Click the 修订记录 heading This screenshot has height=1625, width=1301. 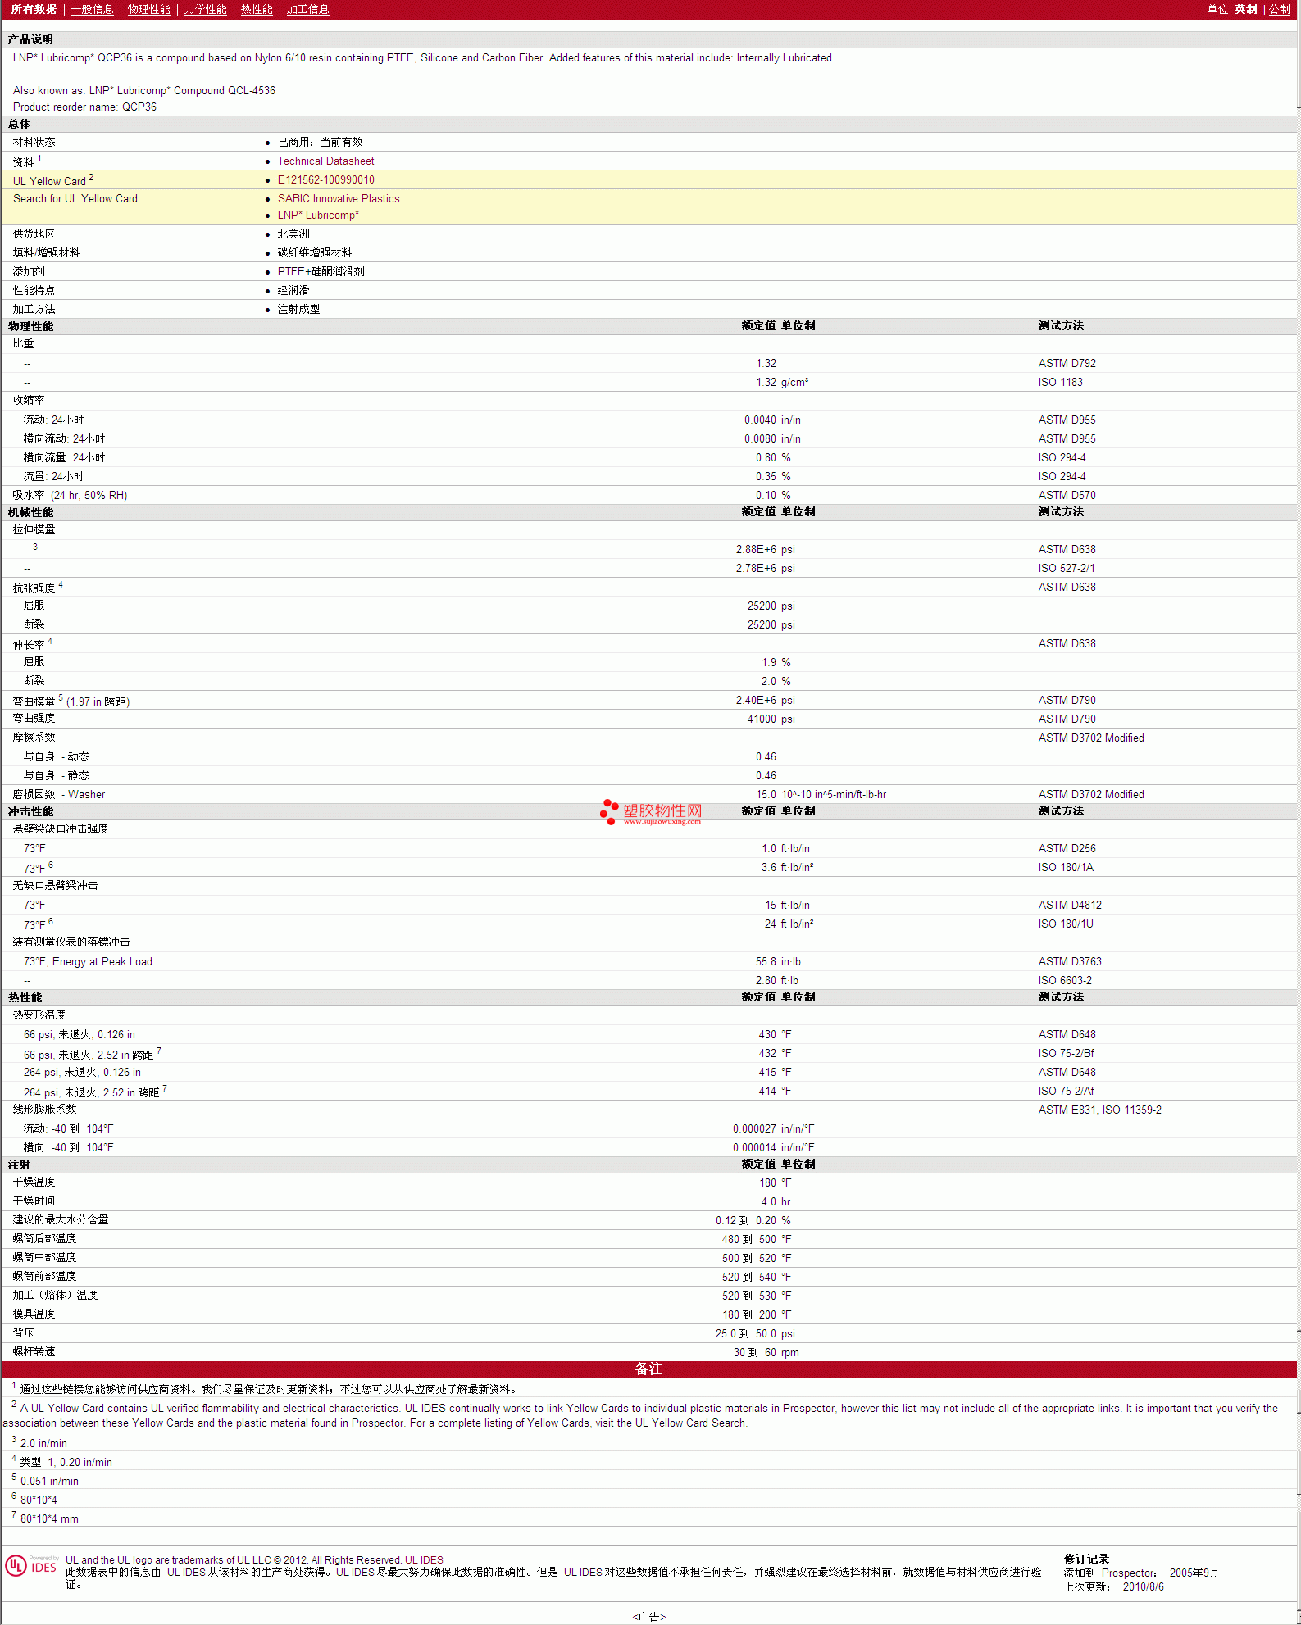pos(1086,1559)
